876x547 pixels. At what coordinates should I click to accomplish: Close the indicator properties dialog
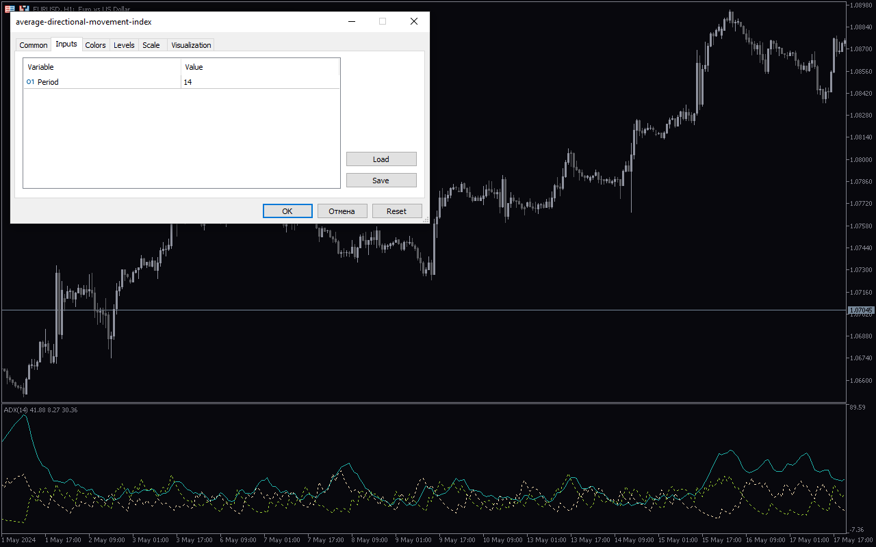pos(414,21)
